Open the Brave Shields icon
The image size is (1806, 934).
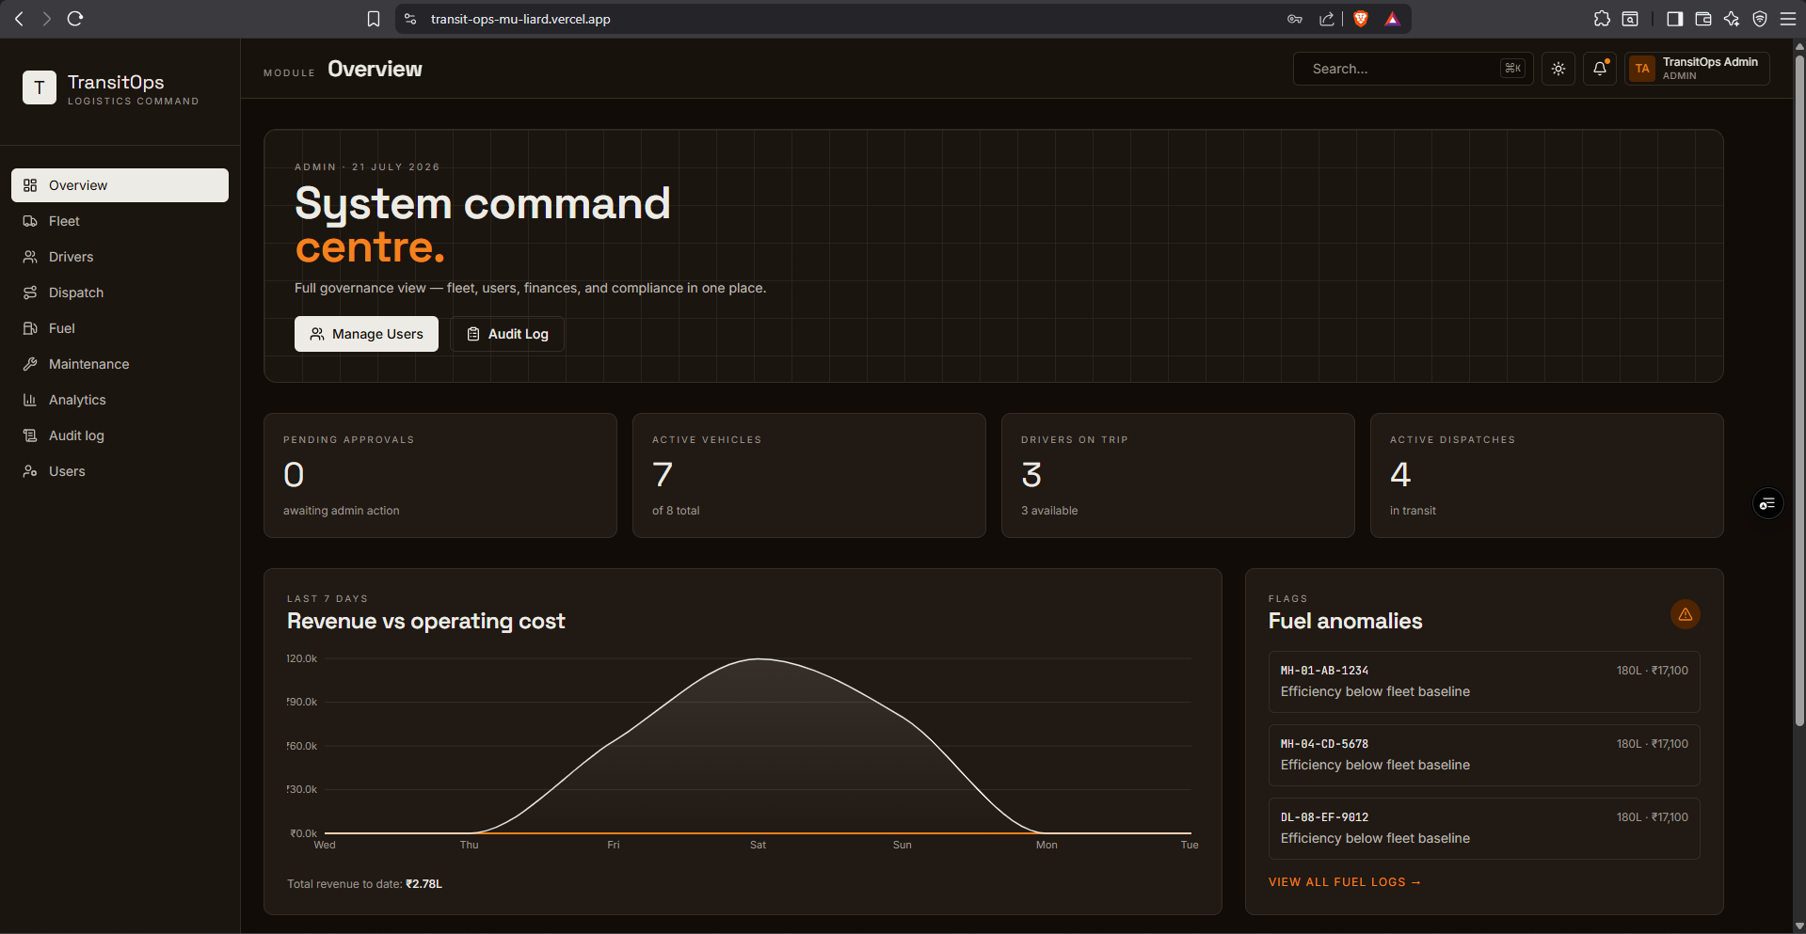tap(1360, 19)
